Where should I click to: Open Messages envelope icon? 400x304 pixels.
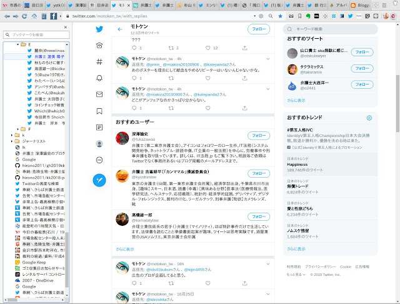tap(99, 94)
